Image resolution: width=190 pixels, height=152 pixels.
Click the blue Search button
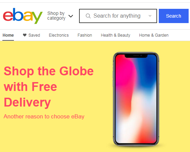pyautogui.click(x=174, y=16)
